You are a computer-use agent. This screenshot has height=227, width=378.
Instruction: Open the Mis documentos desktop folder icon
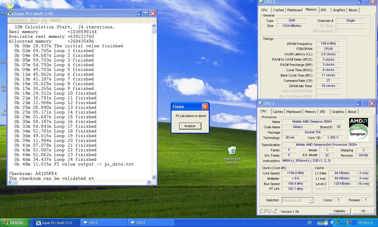pos(10,5)
